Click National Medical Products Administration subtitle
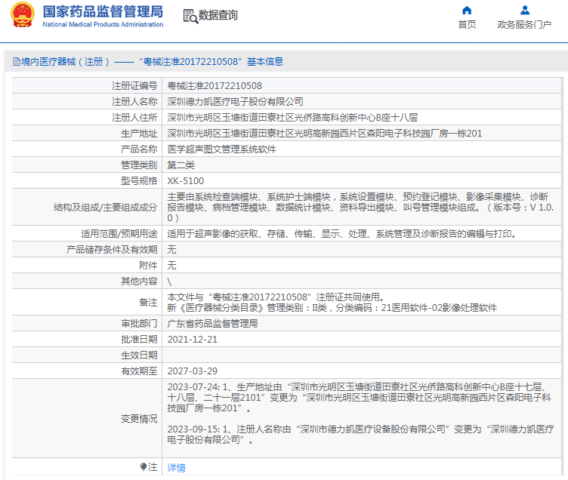The height and width of the screenshot is (480, 568). coord(103,25)
